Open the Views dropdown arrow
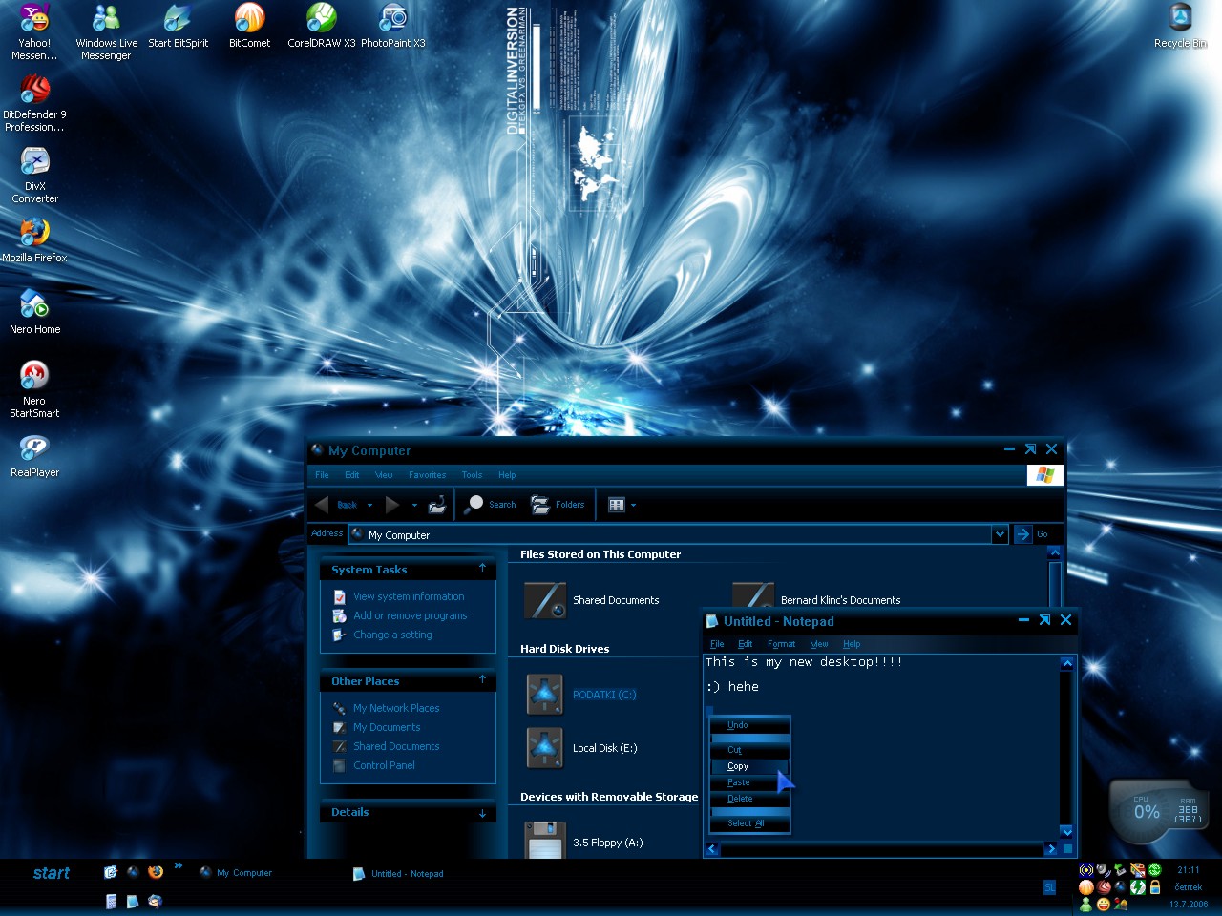 [633, 506]
